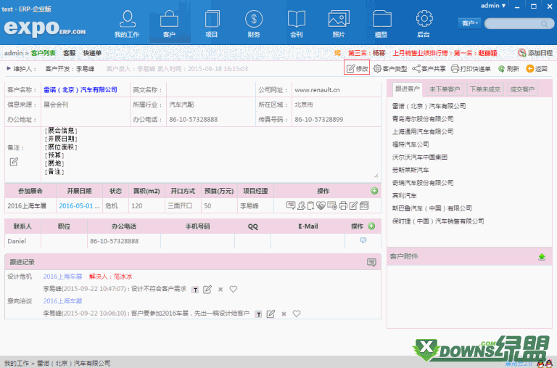Open the admin user dropdown
Viewport: 557px width, 368px height.
click(493, 6)
